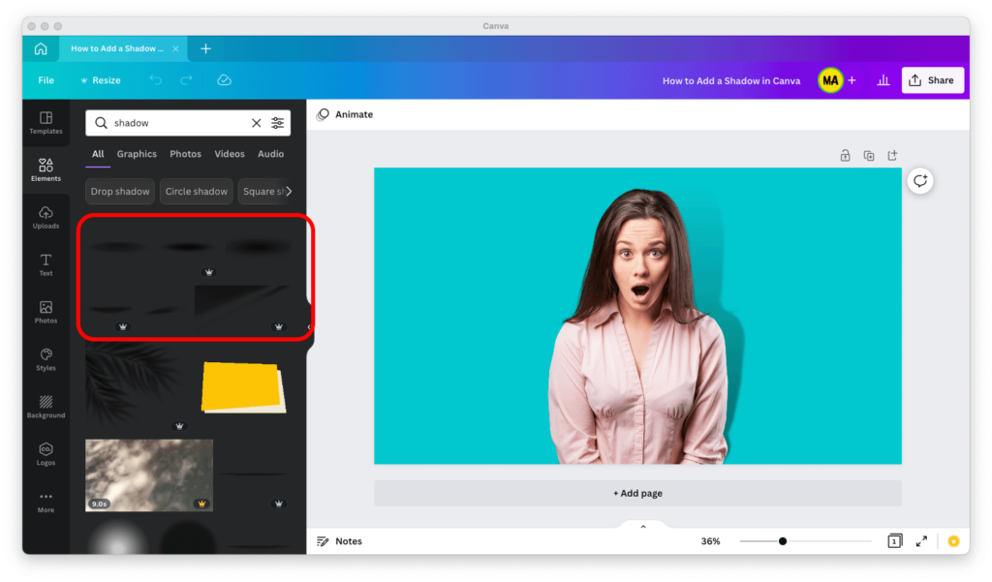Choose the 'Square sh...' suggestion chip
The height and width of the screenshot is (582, 992).
261,191
